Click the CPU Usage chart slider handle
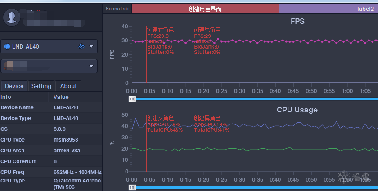The image size is (378, 191). (x=132, y=187)
